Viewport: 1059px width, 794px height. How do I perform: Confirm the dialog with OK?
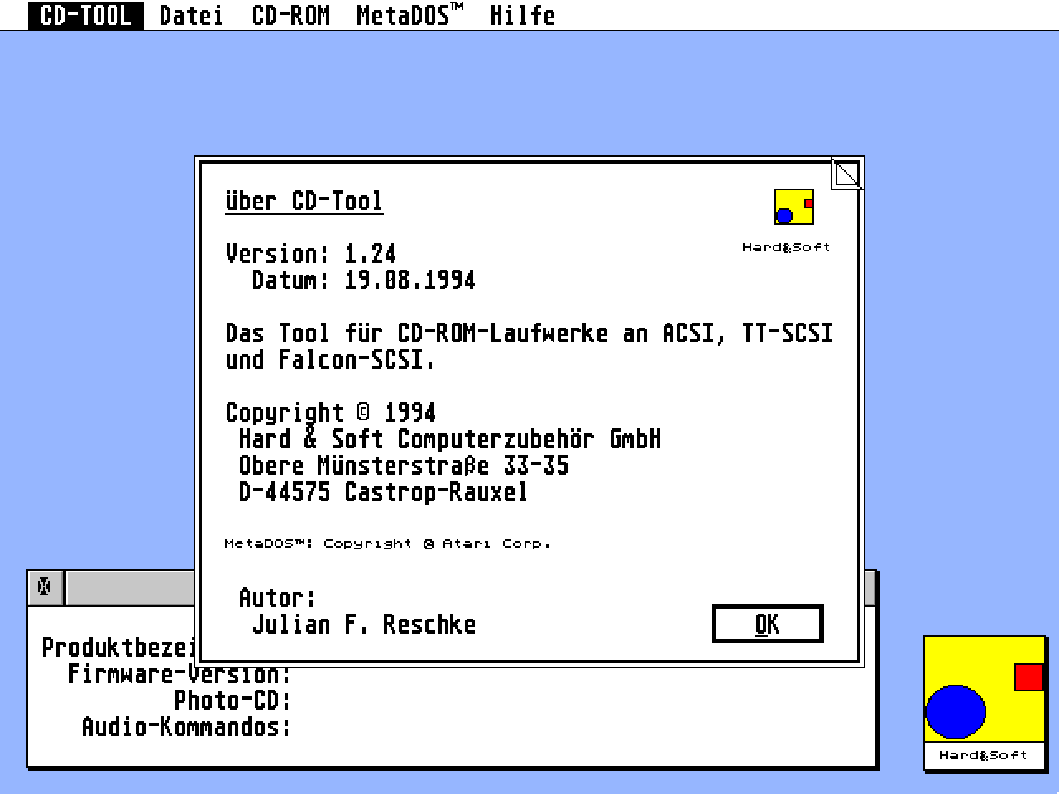point(767,624)
